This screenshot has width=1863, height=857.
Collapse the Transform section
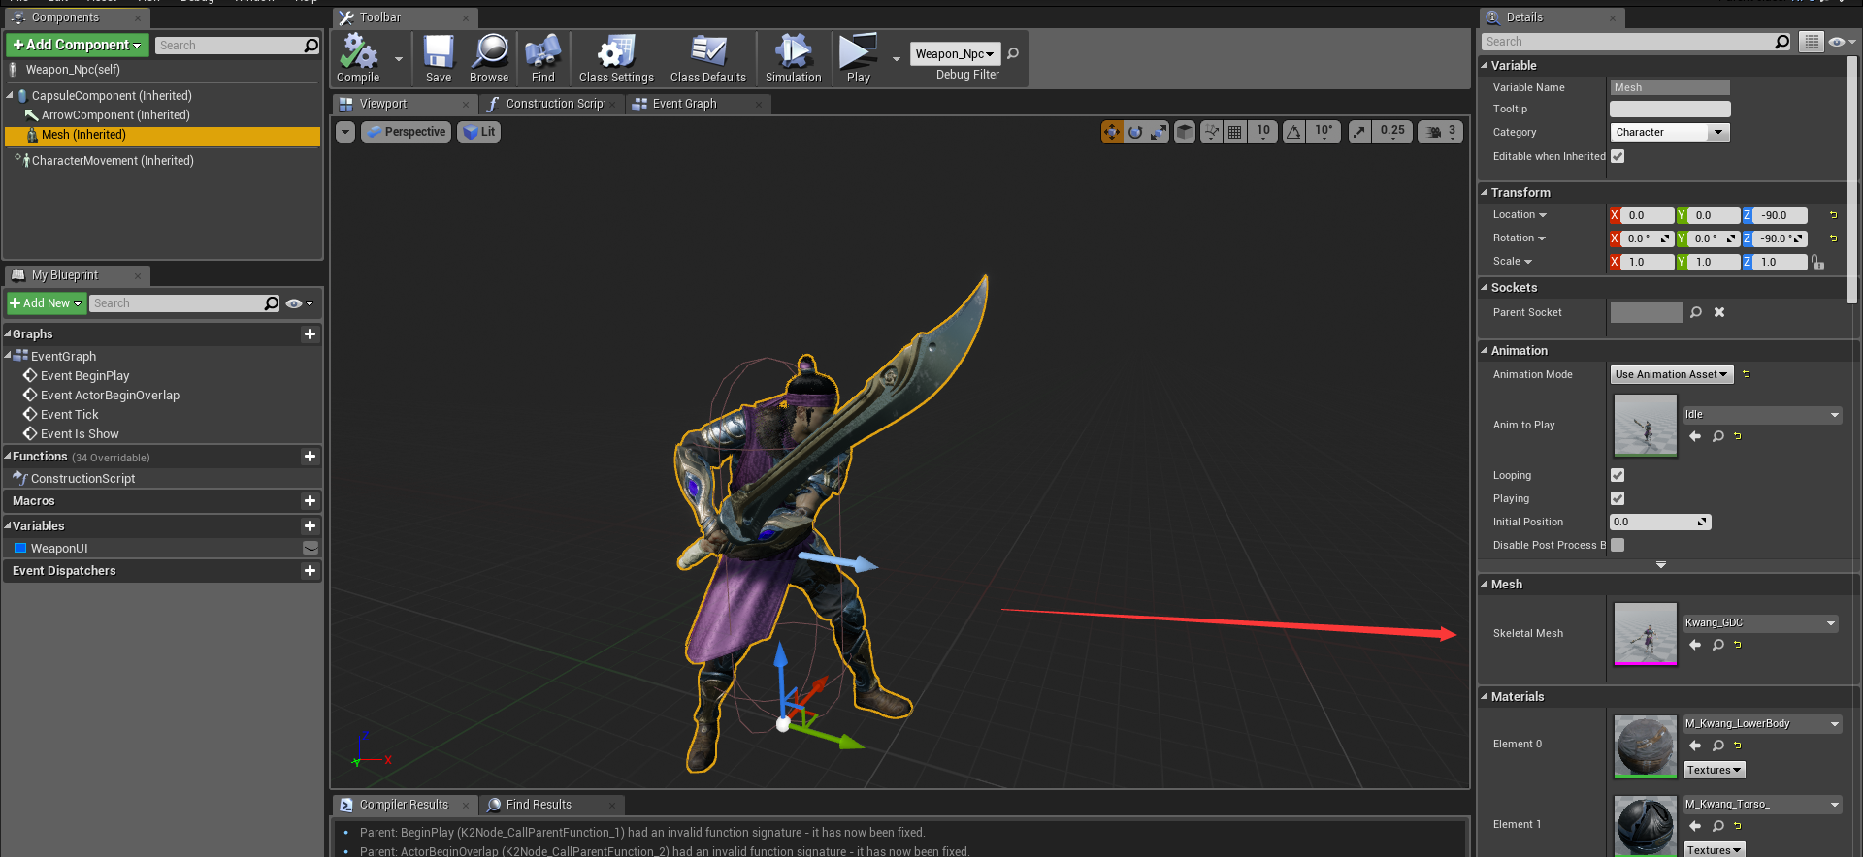coord(1485,192)
